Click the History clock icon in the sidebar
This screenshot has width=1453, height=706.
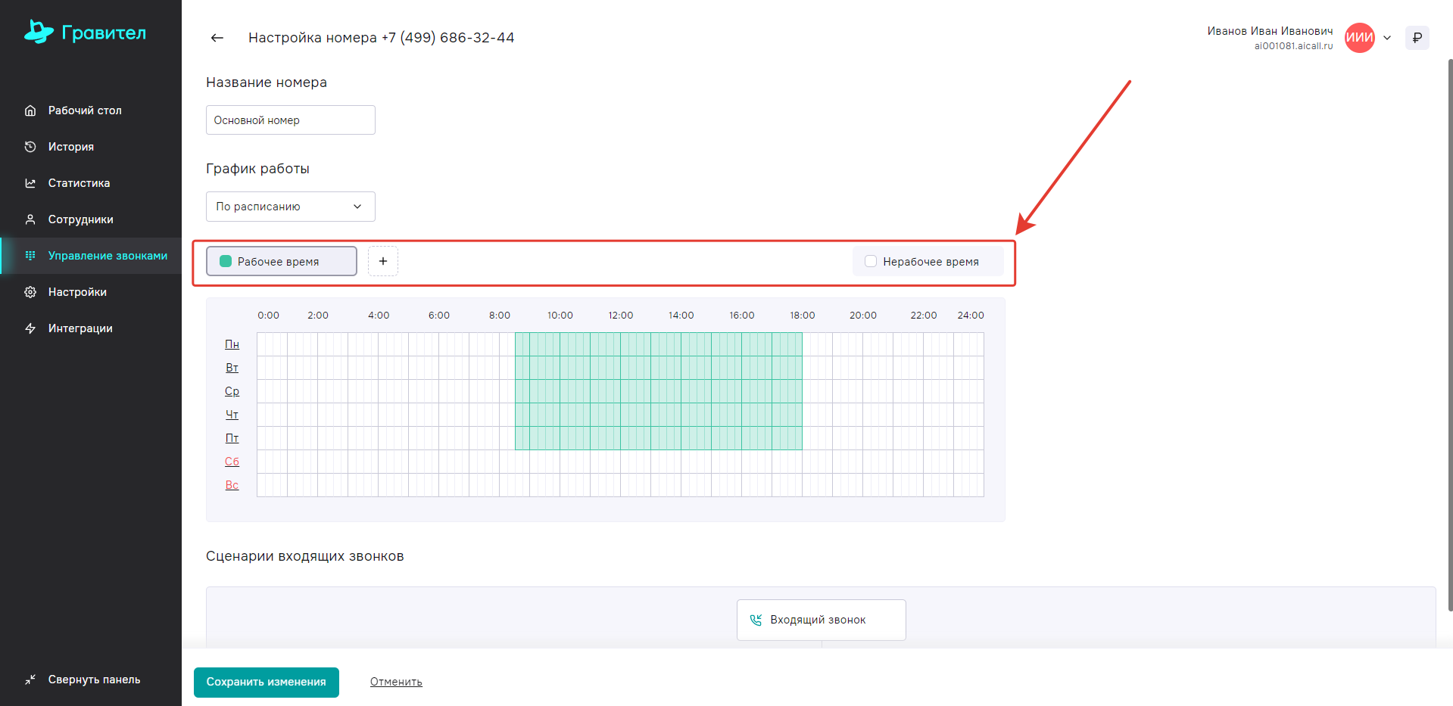click(30, 147)
